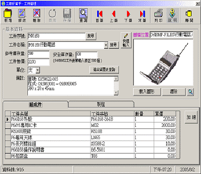
Task: Click the 加總 button
Action: pyautogui.click(x=191, y=117)
